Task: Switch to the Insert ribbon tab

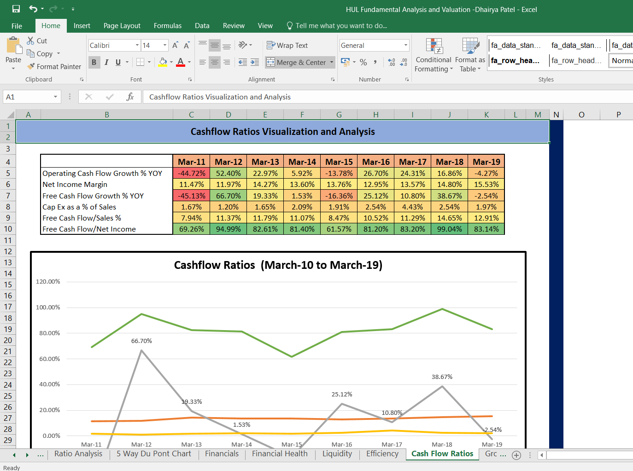Action: (x=82, y=26)
